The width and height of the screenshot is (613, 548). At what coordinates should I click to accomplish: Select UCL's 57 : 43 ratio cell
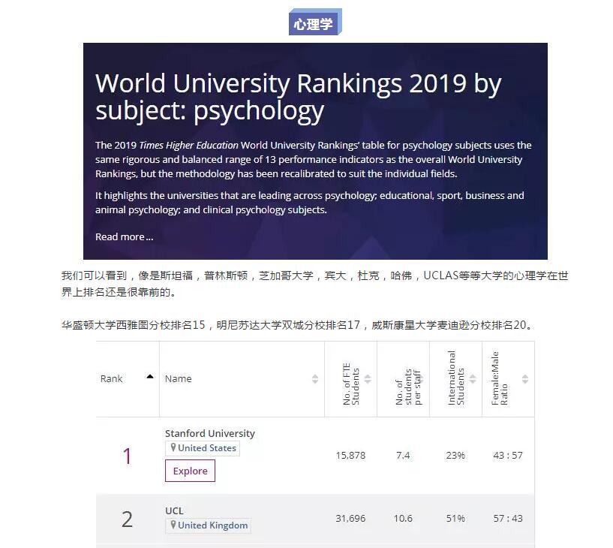(x=507, y=519)
